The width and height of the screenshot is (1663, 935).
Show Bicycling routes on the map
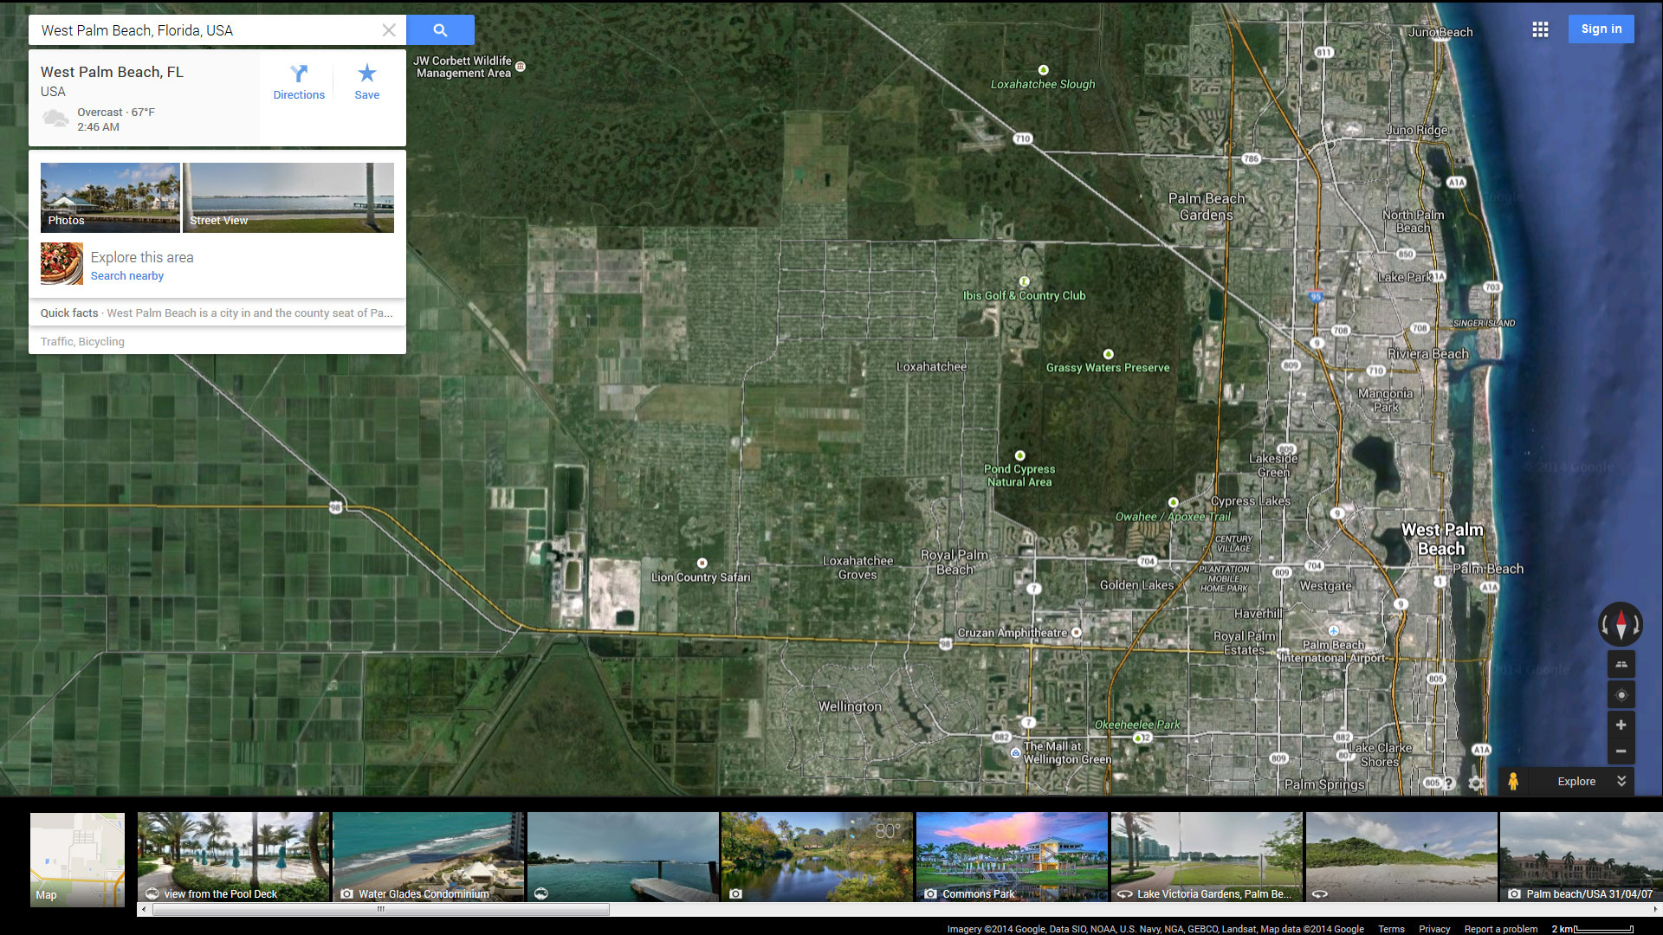click(101, 341)
